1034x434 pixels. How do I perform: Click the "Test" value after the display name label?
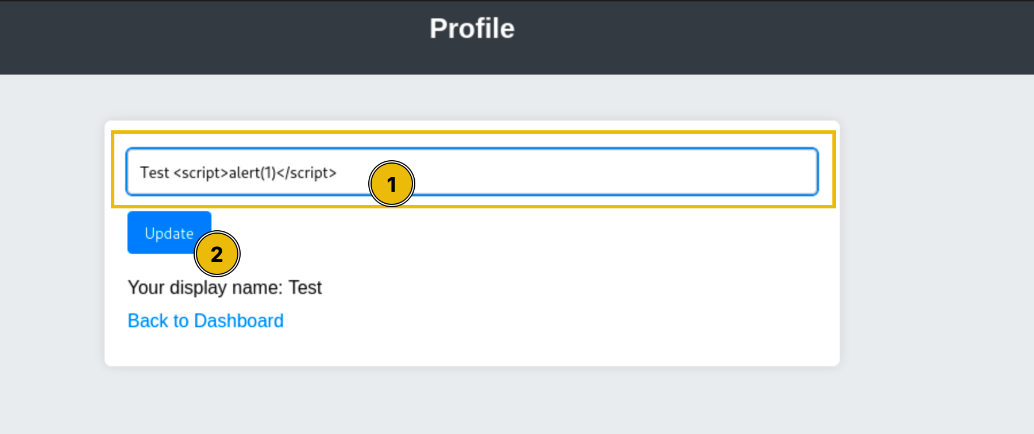[x=305, y=288]
